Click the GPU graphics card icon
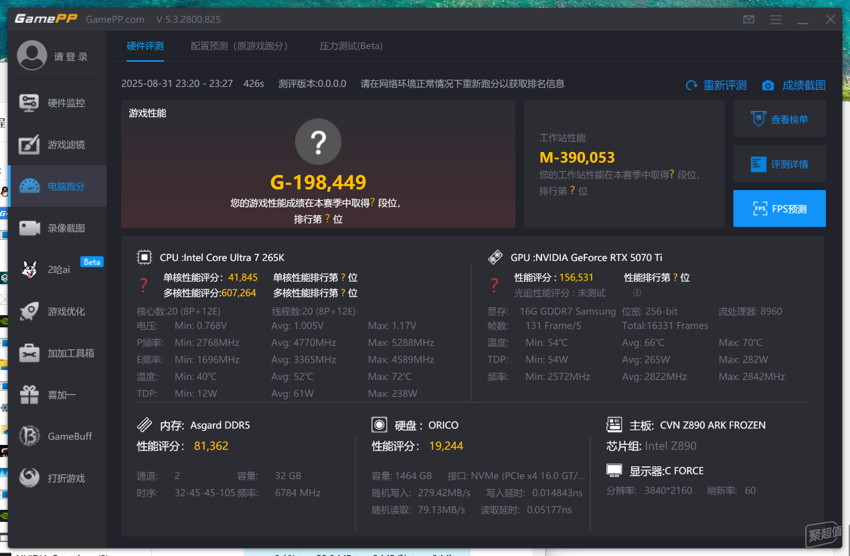 (495, 258)
